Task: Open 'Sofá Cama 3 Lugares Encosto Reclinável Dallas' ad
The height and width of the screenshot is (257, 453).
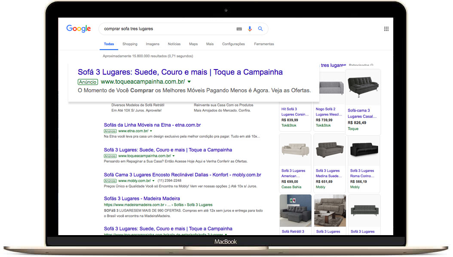Action: pyautogui.click(x=182, y=175)
